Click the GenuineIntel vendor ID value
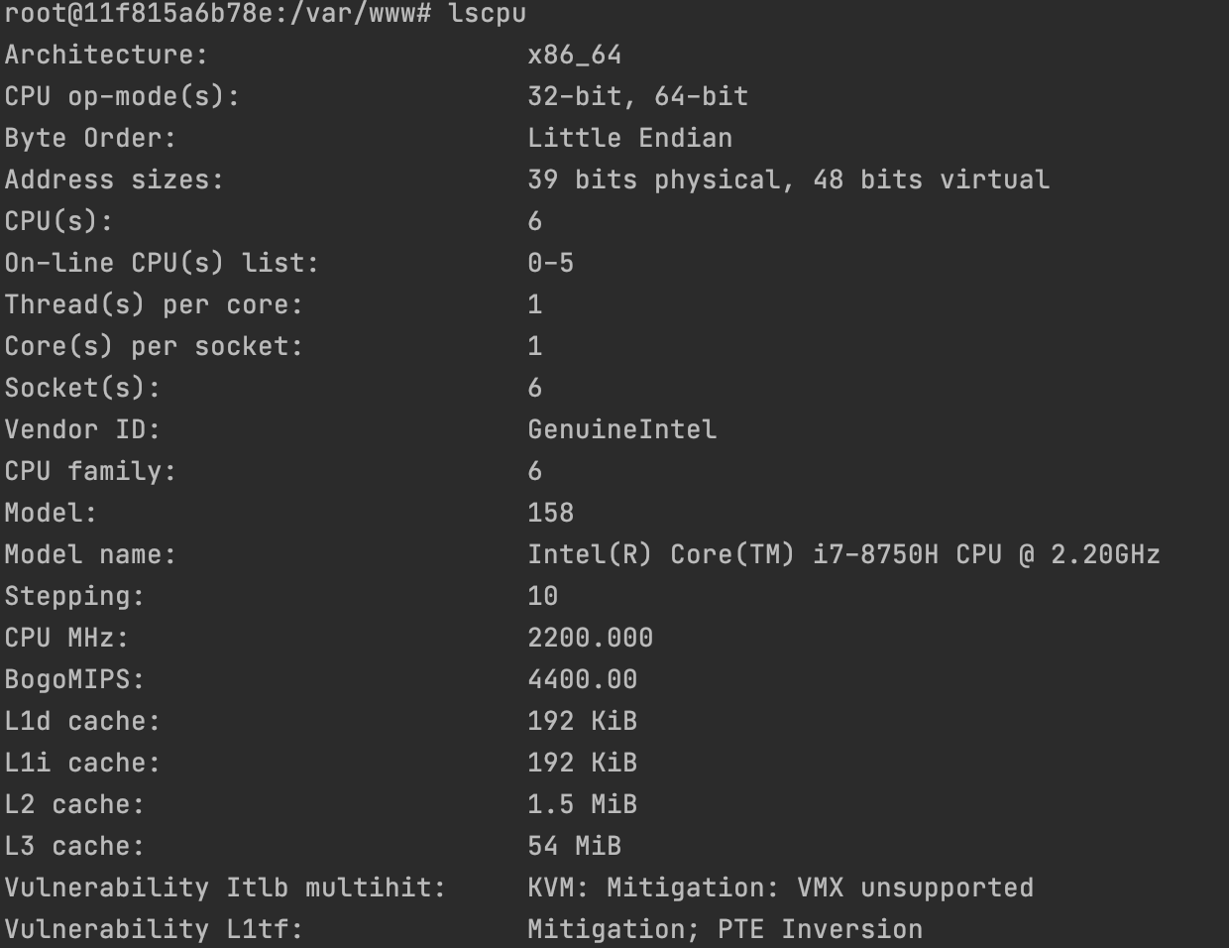1229x948 pixels. [x=621, y=429]
